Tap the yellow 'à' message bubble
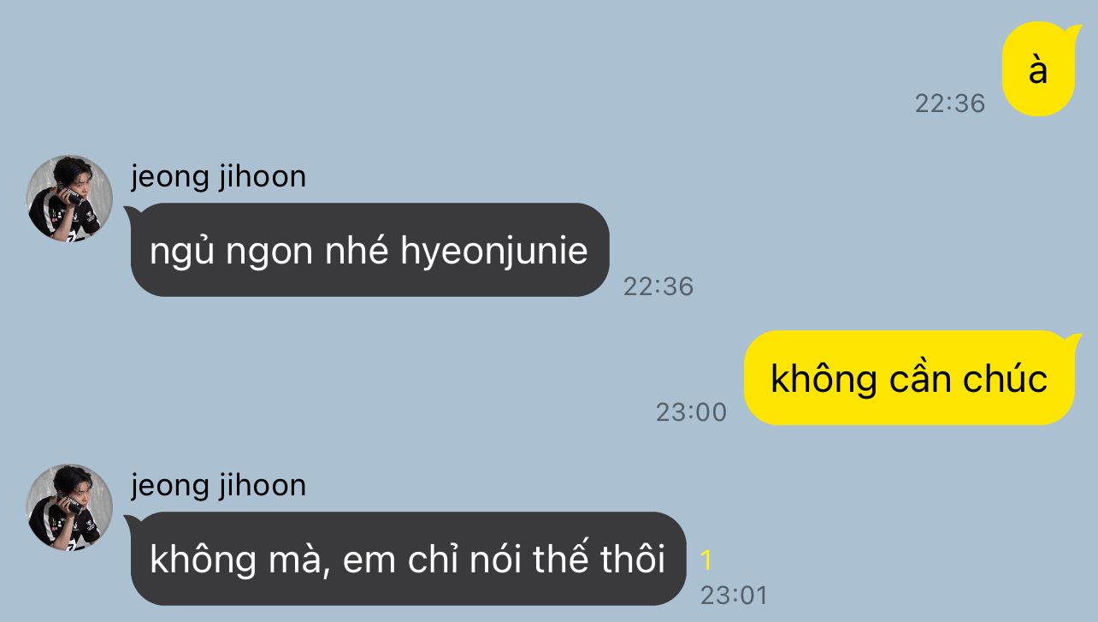This screenshot has height=622, width=1098. point(1038,69)
